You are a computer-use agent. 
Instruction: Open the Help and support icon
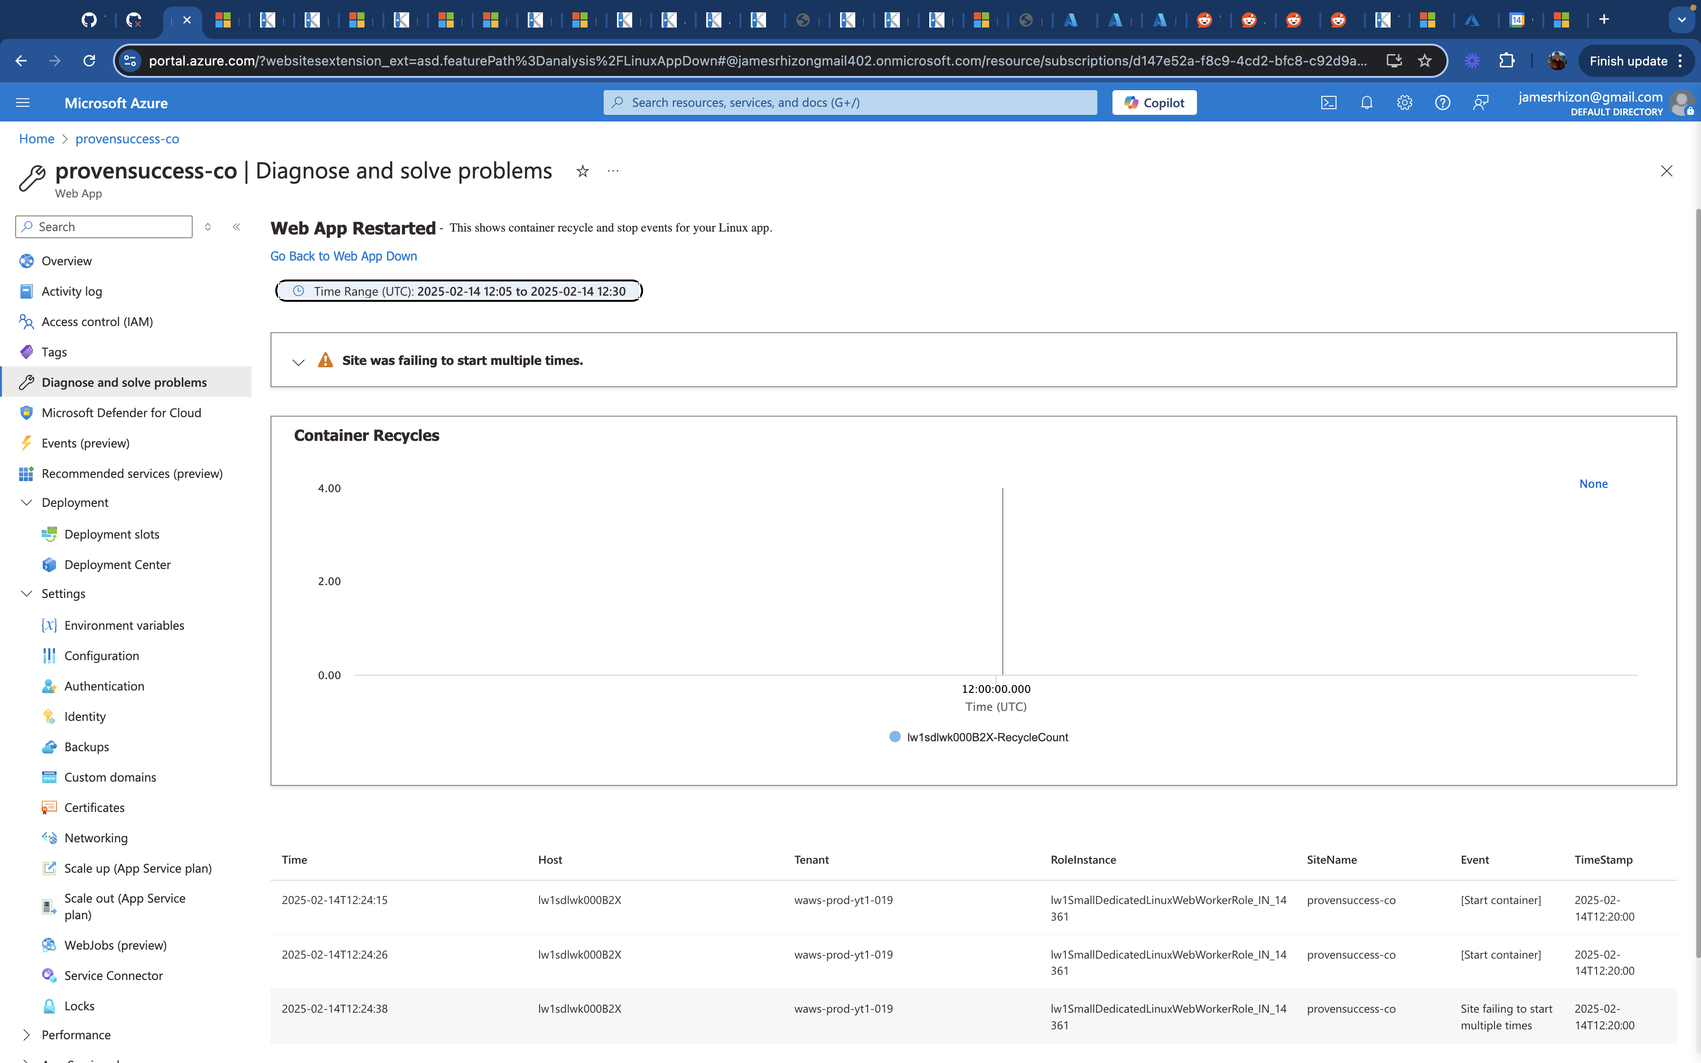[x=1442, y=103]
